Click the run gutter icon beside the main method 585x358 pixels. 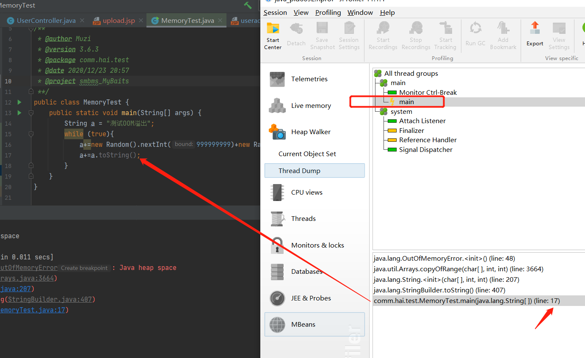tap(19, 113)
